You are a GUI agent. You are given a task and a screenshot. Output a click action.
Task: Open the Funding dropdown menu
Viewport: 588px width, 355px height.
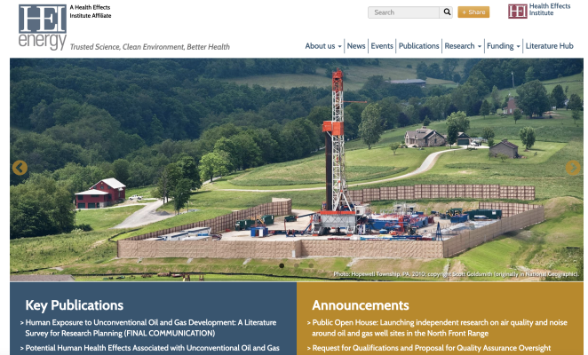[x=503, y=46]
